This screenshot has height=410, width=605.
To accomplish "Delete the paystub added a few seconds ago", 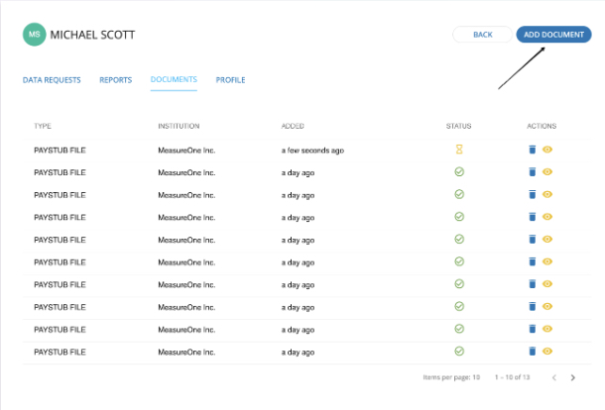I will pos(532,150).
